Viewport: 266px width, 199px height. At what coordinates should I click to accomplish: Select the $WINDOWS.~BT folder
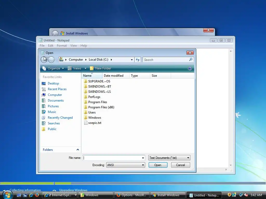click(98, 87)
